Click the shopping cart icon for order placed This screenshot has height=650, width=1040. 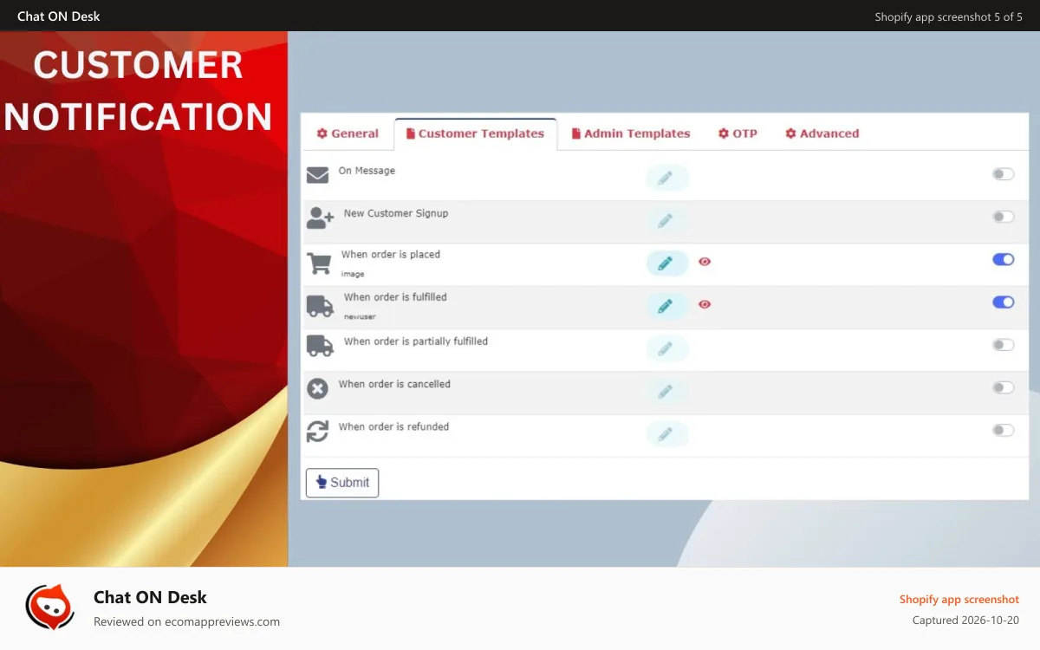point(319,263)
